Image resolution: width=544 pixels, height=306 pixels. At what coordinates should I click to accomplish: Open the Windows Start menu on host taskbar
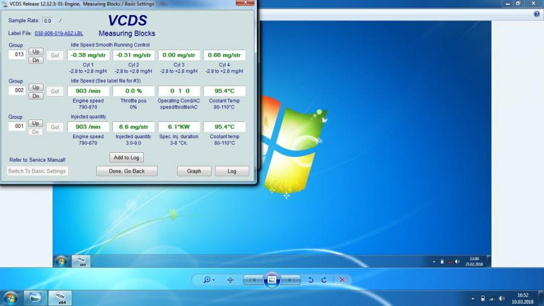(x=10, y=298)
